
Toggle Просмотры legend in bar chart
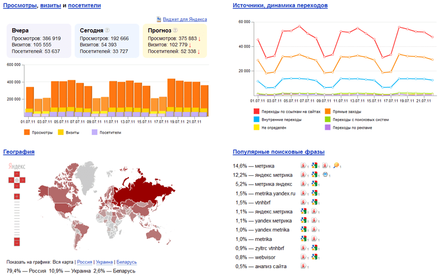[x=39, y=133]
